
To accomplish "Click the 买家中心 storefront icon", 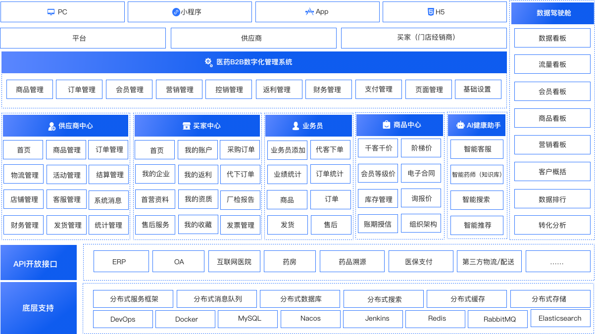I will click(x=186, y=126).
